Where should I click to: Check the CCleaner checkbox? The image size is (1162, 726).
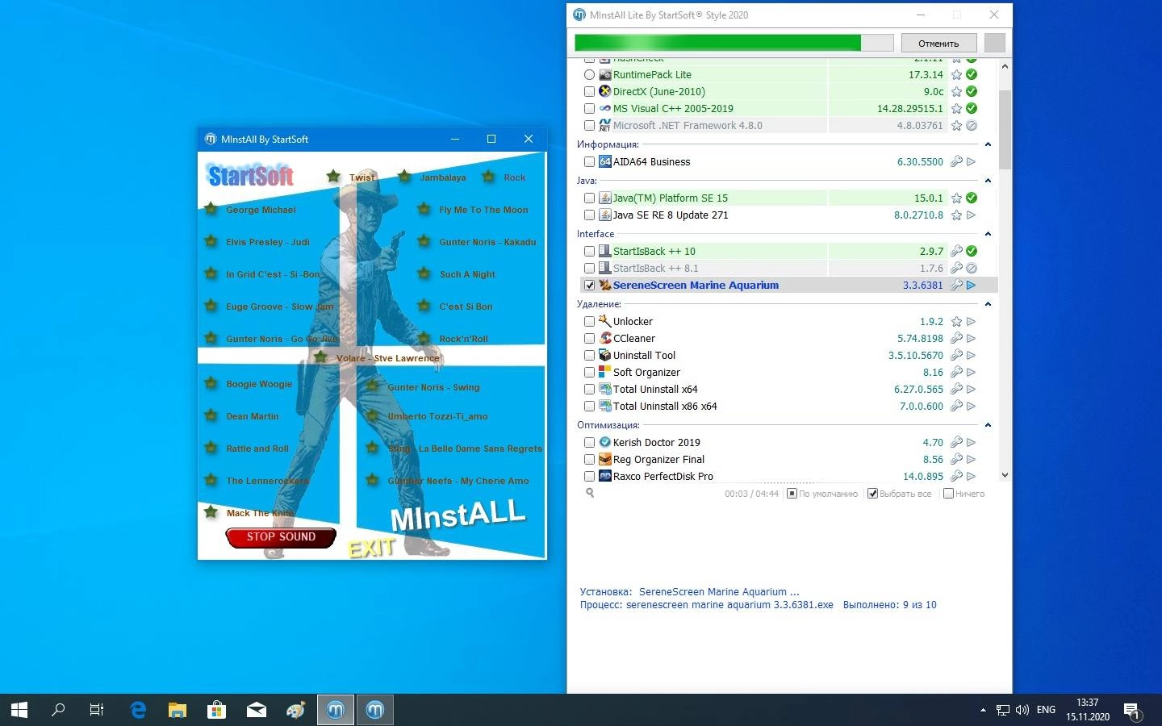pos(589,339)
